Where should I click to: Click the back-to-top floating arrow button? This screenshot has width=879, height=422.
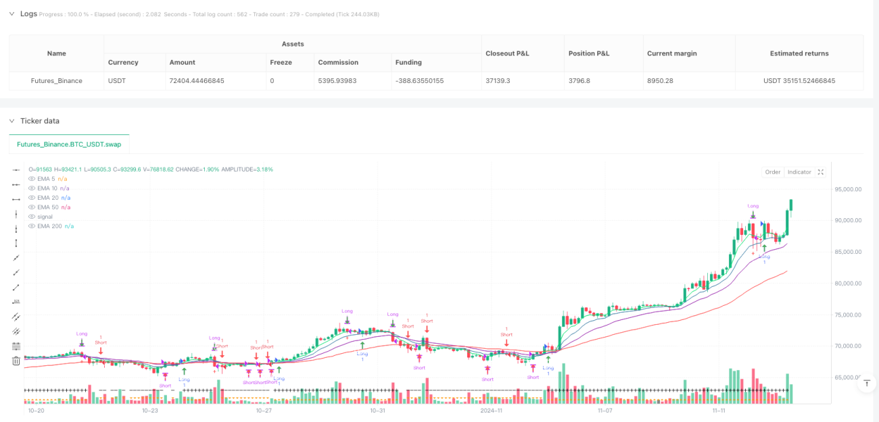pyautogui.click(x=866, y=384)
